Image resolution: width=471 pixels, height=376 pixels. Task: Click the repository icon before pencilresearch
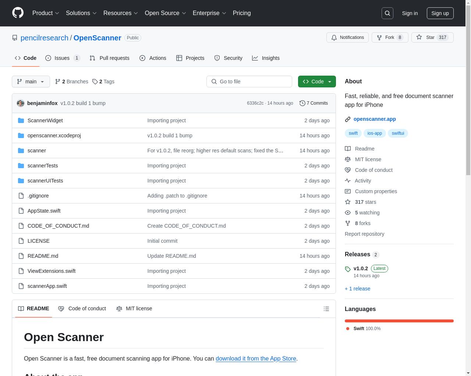click(15, 38)
